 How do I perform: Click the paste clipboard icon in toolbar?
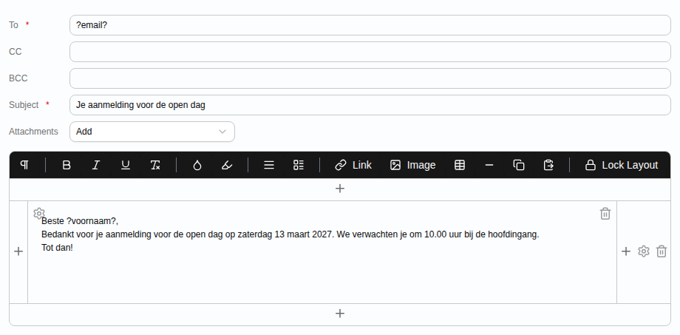pyautogui.click(x=548, y=165)
